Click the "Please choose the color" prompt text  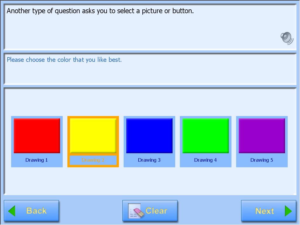[64, 60]
